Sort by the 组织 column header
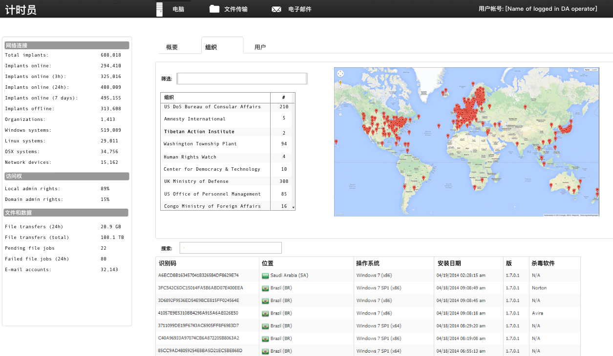The width and height of the screenshot is (613, 356). click(215, 97)
